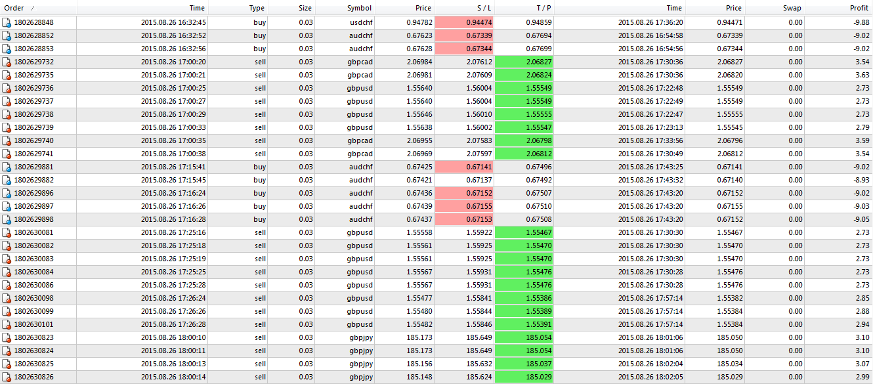Click green take profit cell 2.06827
Image resolution: width=873 pixels, height=384 pixels.
tap(524, 62)
